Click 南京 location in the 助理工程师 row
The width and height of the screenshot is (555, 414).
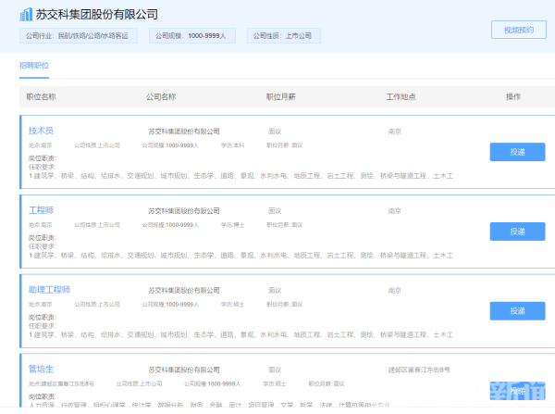coord(395,290)
